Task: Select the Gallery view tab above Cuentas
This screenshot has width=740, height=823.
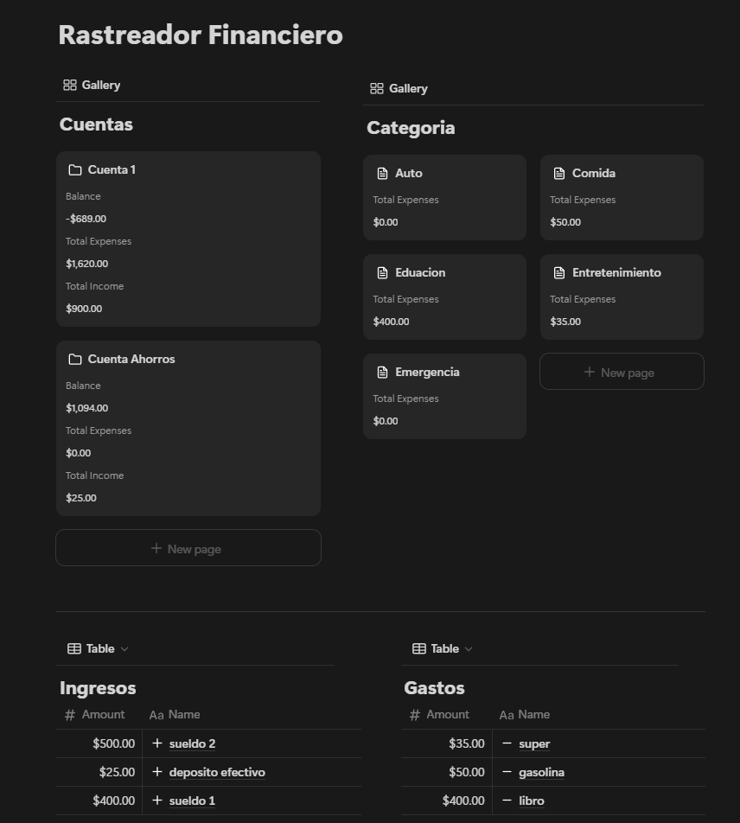Action: click(92, 85)
